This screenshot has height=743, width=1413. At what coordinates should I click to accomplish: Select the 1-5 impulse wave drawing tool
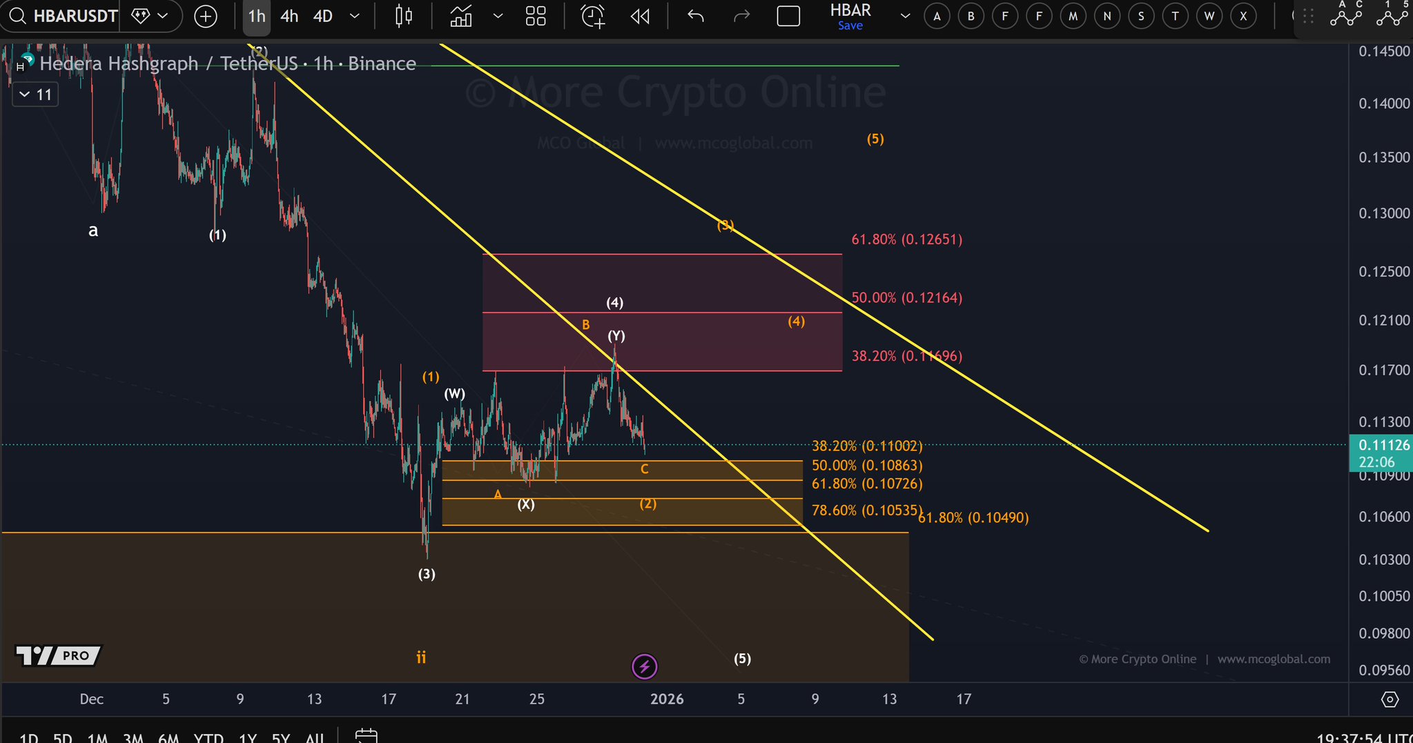pyautogui.click(x=1392, y=14)
